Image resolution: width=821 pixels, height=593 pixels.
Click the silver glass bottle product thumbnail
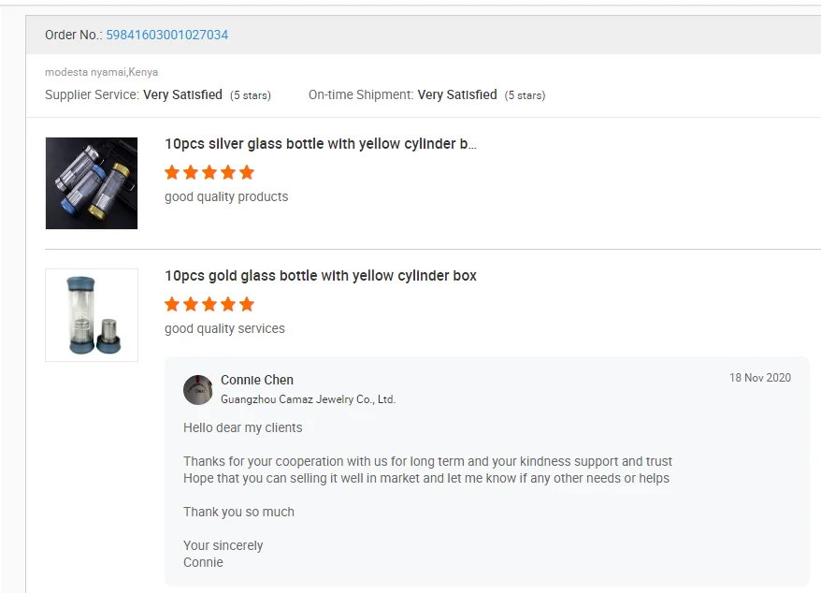coord(92,183)
